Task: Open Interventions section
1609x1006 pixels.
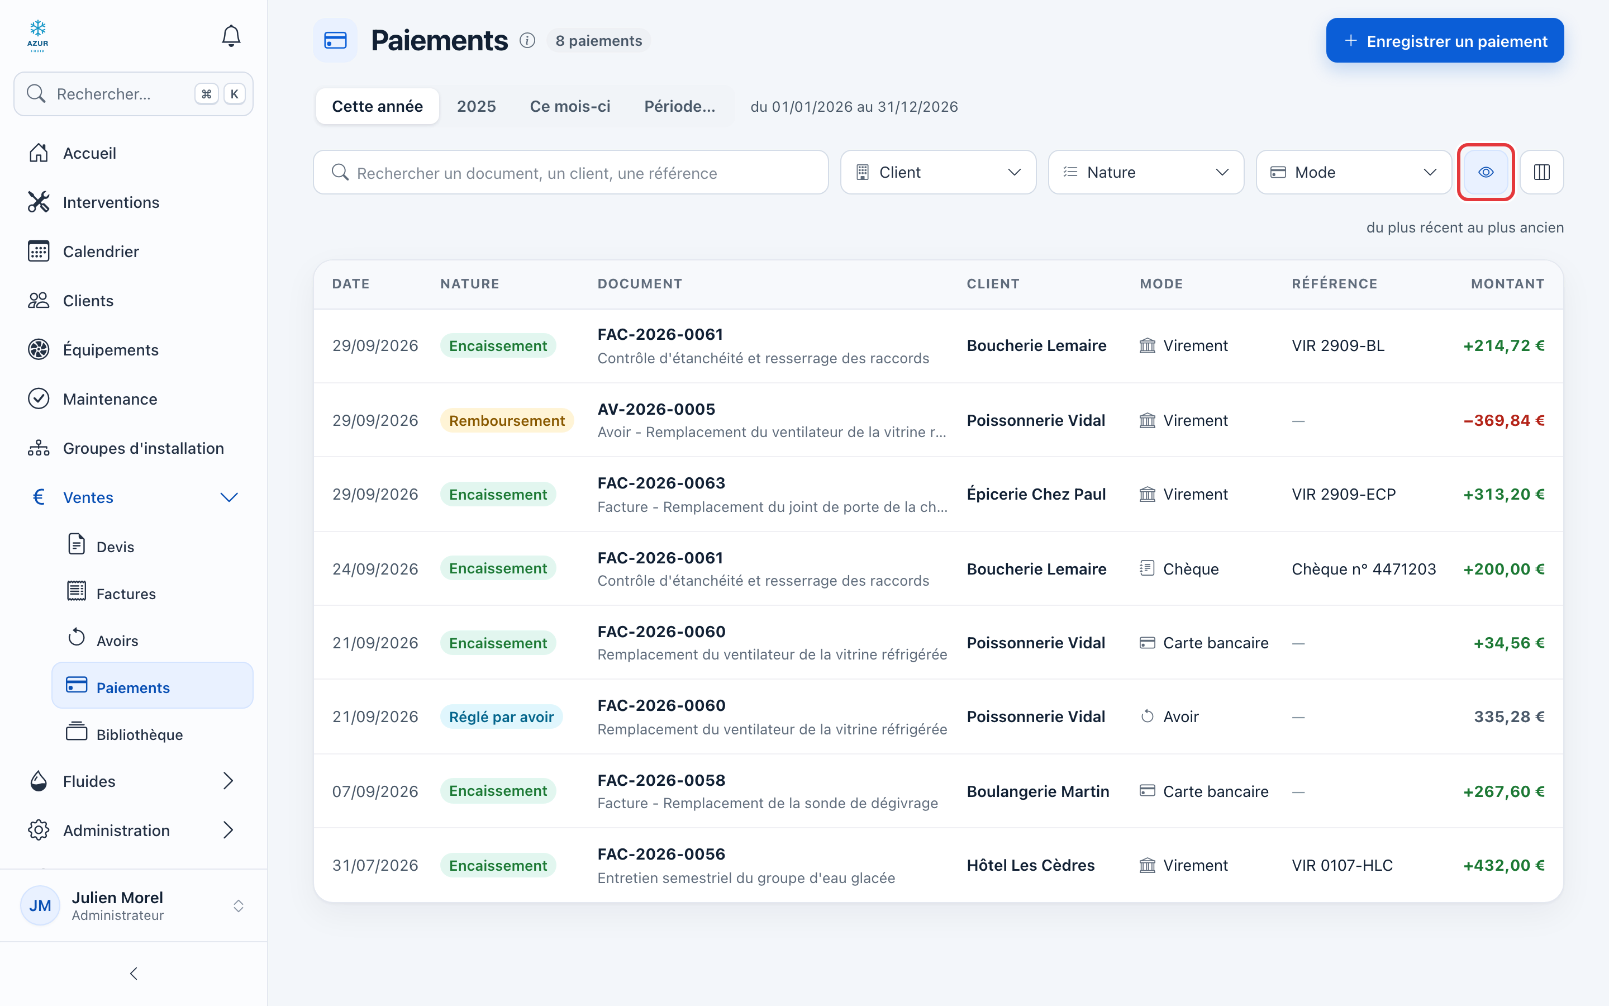Action: [x=133, y=202]
